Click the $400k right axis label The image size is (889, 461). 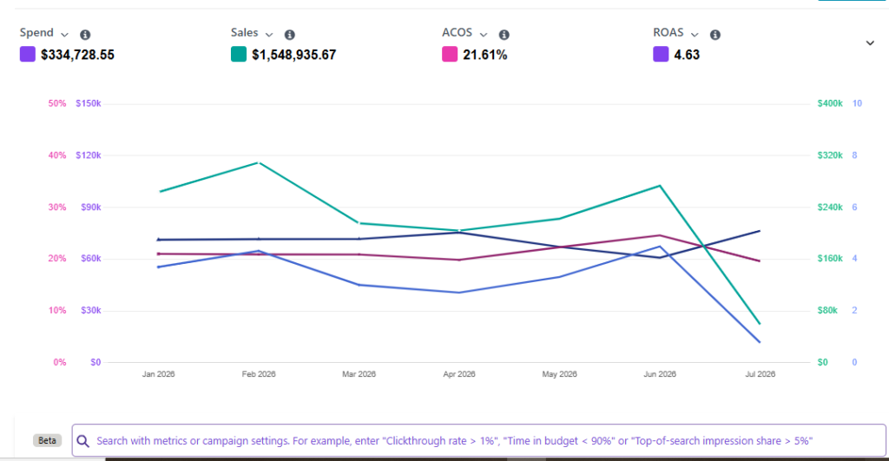coord(830,104)
